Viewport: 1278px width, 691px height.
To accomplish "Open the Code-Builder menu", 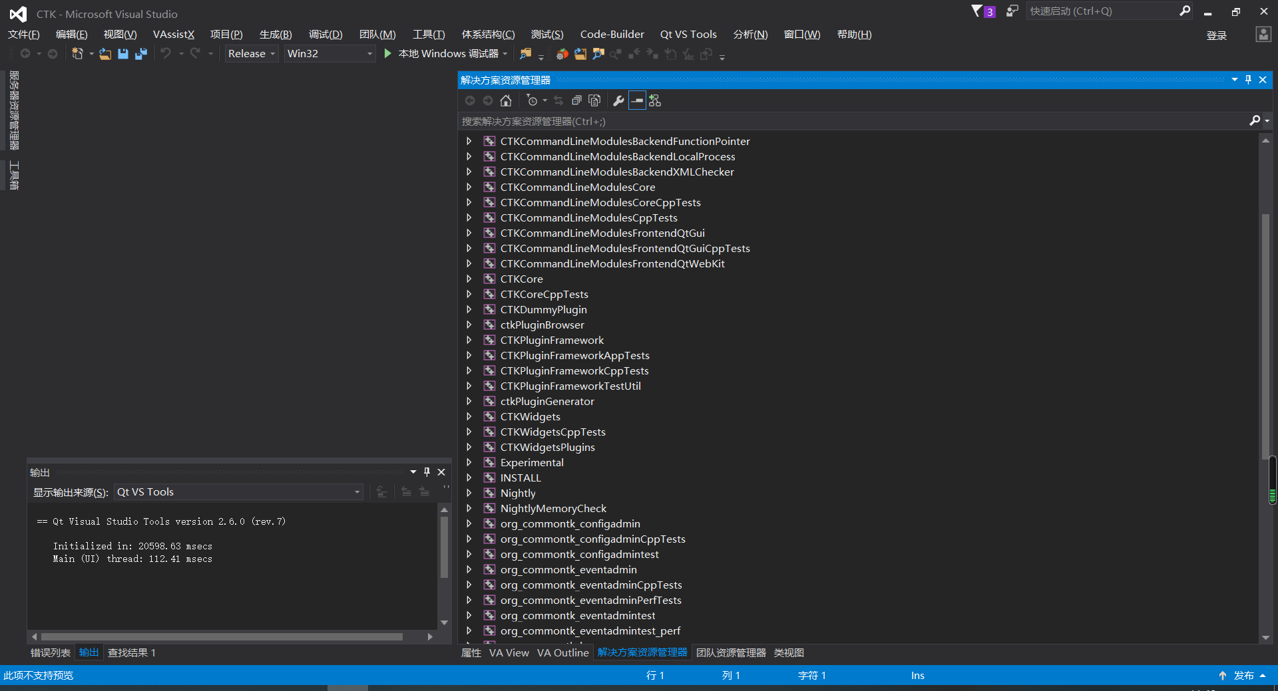I will 612,35.
